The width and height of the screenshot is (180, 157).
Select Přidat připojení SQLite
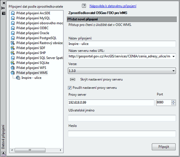33,63
